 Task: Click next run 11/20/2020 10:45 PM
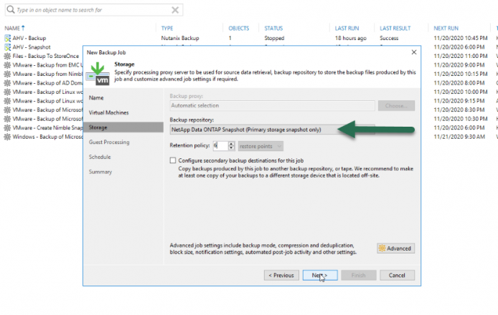(x=461, y=39)
